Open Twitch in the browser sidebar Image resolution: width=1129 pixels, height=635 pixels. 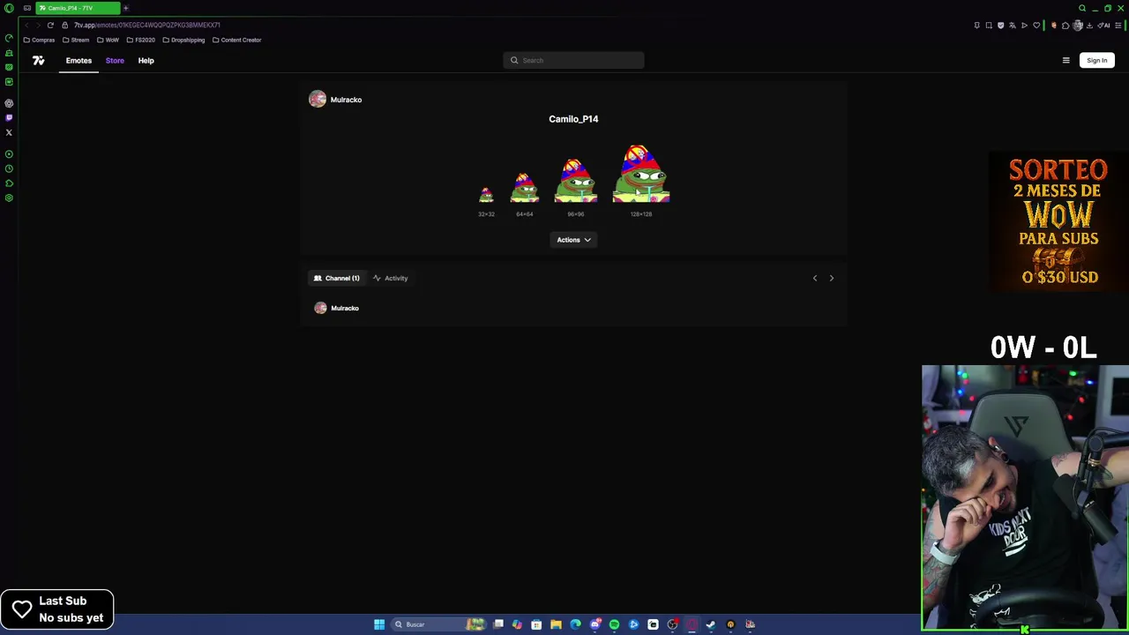click(9, 117)
